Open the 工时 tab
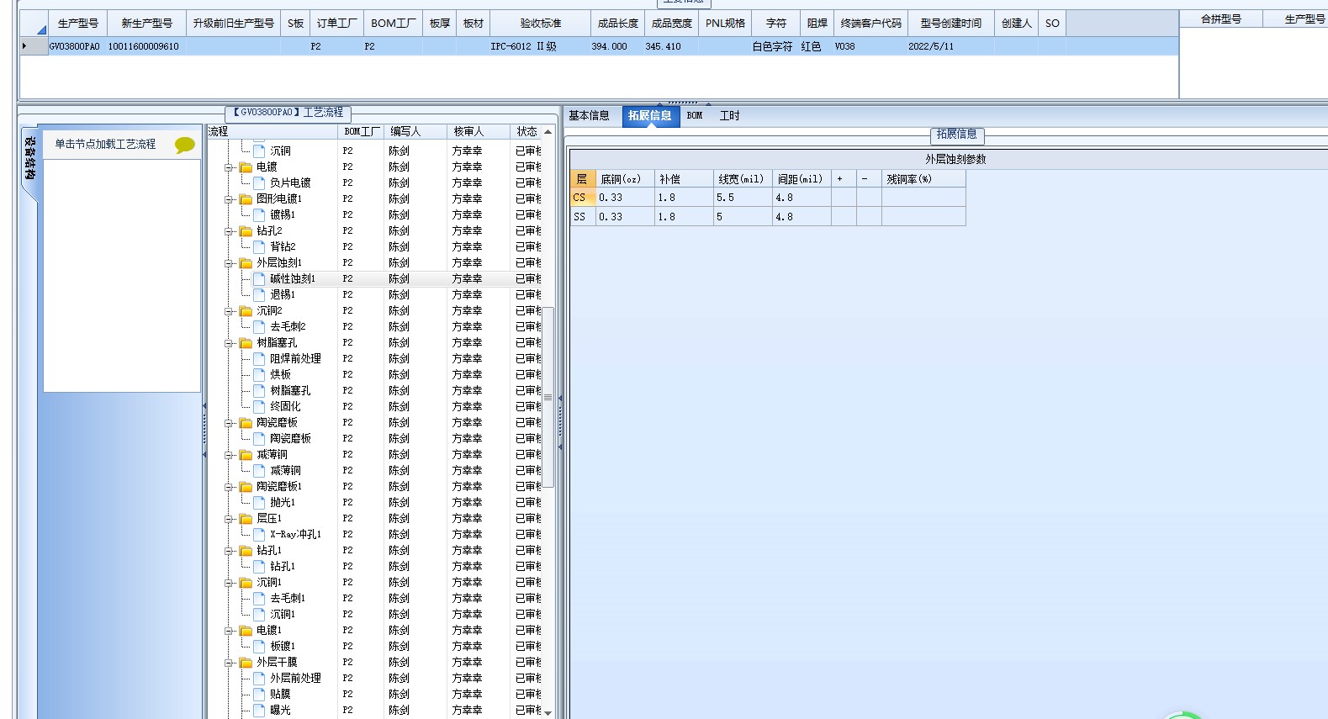Viewport: 1328px width, 719px height. [729, 116]
